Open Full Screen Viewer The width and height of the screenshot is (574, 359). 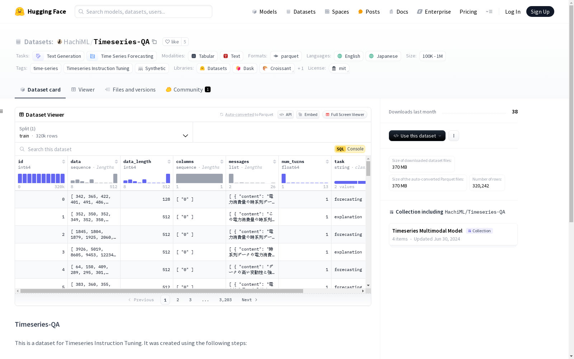pyautogui.click(x=345, y=115)
